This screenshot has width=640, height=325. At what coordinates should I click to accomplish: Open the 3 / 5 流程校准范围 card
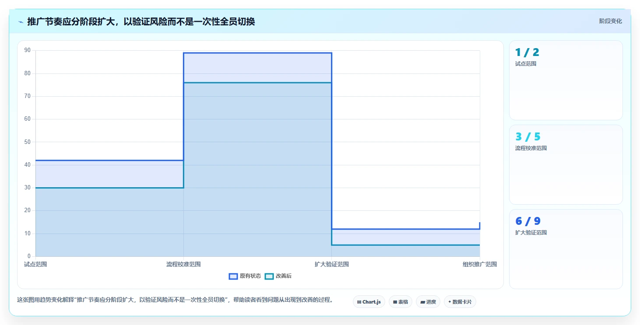click(566, 164)
